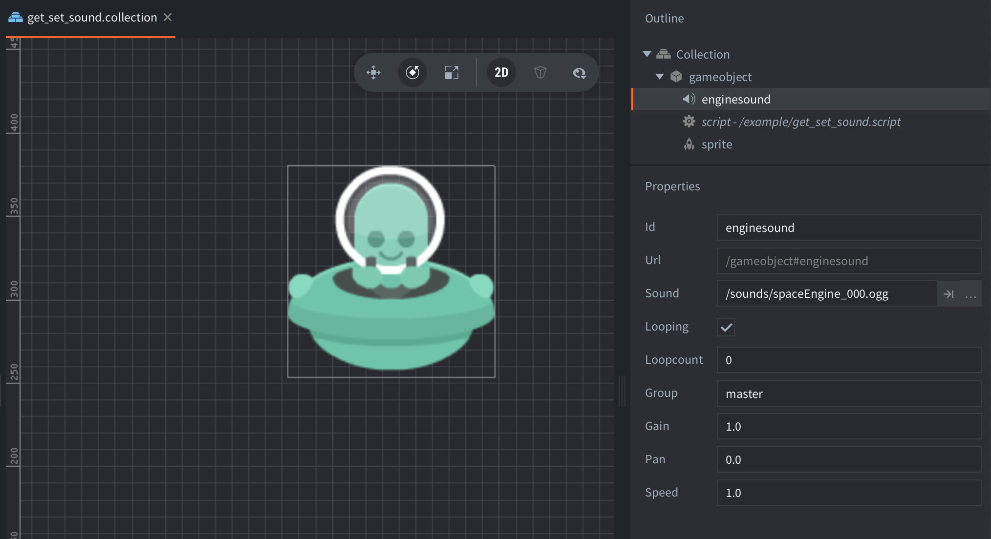Close the get_set_sound.collection tab

pos(168,18)
